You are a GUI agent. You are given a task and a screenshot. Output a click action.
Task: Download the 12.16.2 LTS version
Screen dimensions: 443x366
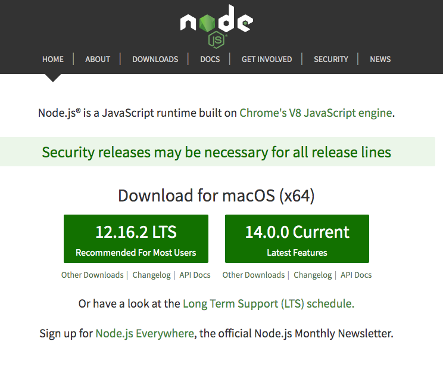pyautogui.click(x=136, y=238)
